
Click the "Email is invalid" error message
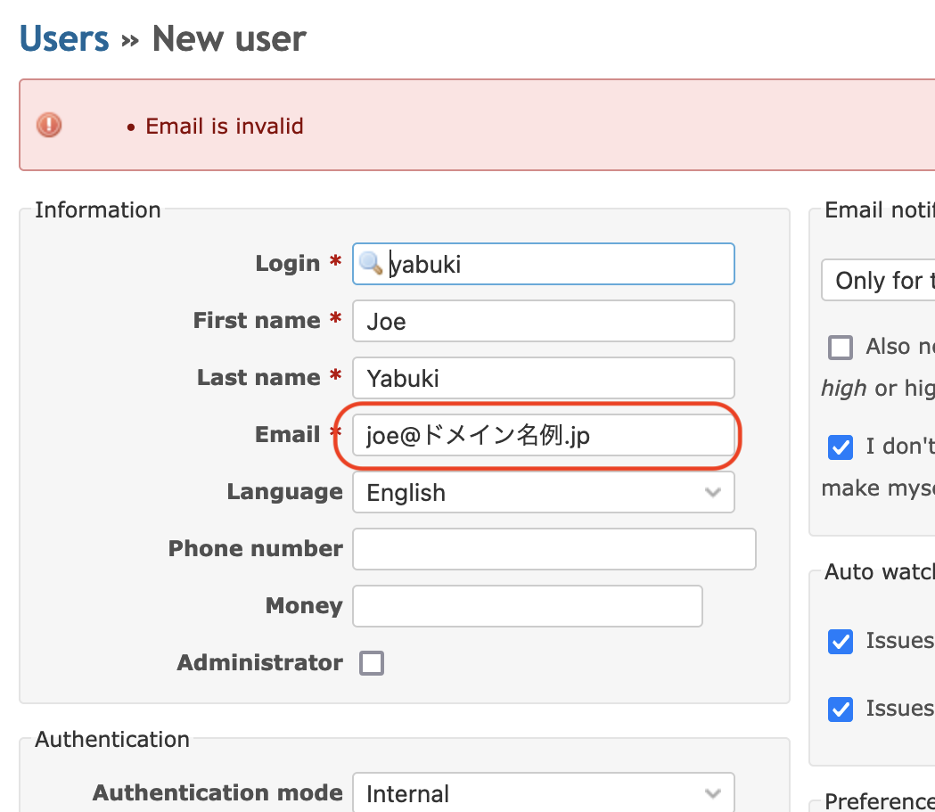point(225,127)
